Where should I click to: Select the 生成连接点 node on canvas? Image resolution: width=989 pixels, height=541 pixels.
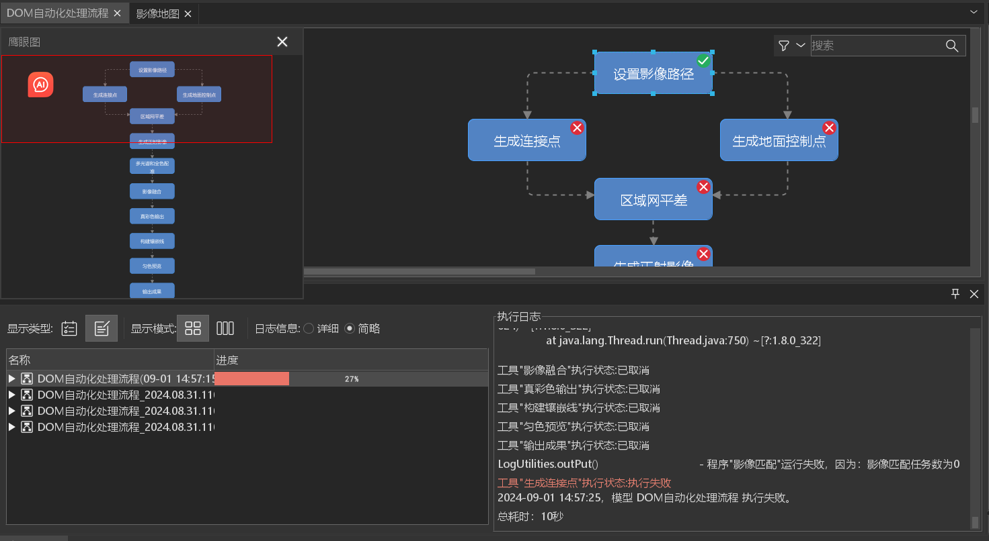tap(527, 140)
